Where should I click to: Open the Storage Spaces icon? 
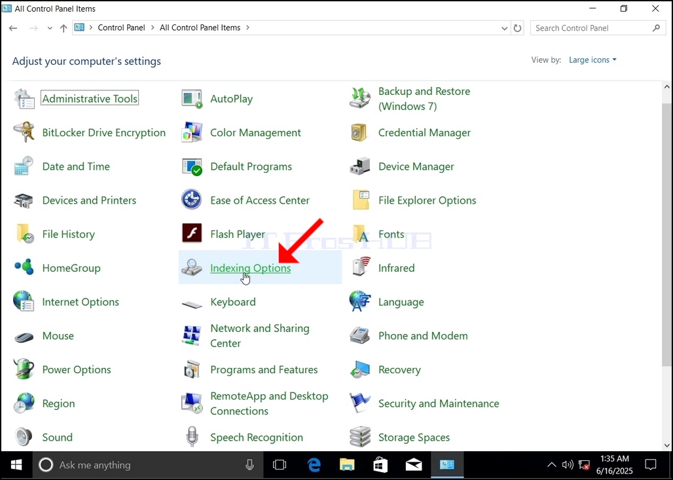360,437
